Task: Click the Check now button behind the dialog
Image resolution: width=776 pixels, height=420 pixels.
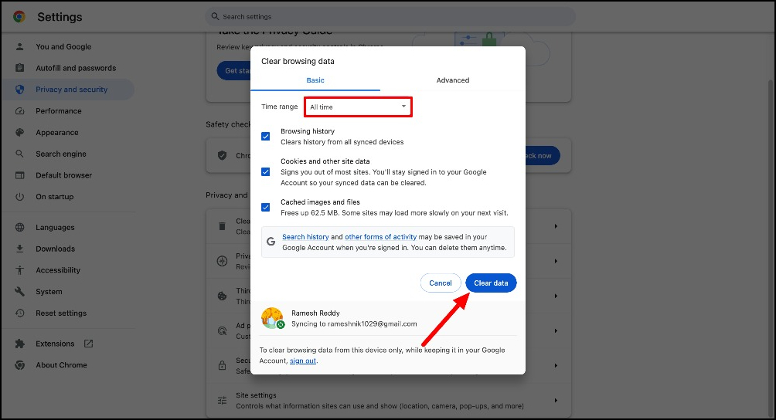Action: pyautogui.click(x=543, y=156)
